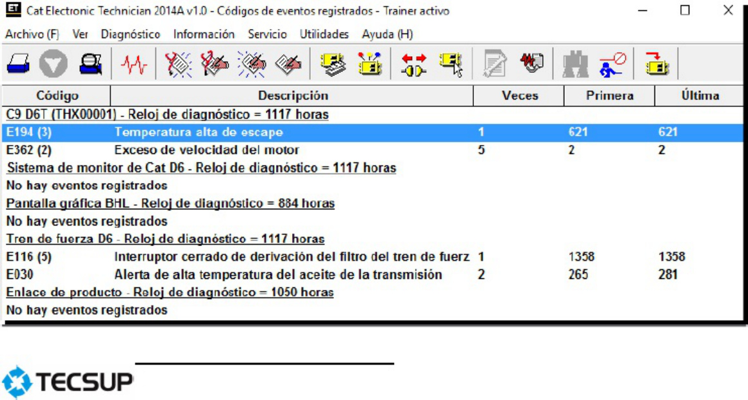The height and width of the screenshot is (400, 748).
Task: Select event code E362 (2)
Action: 28,150
